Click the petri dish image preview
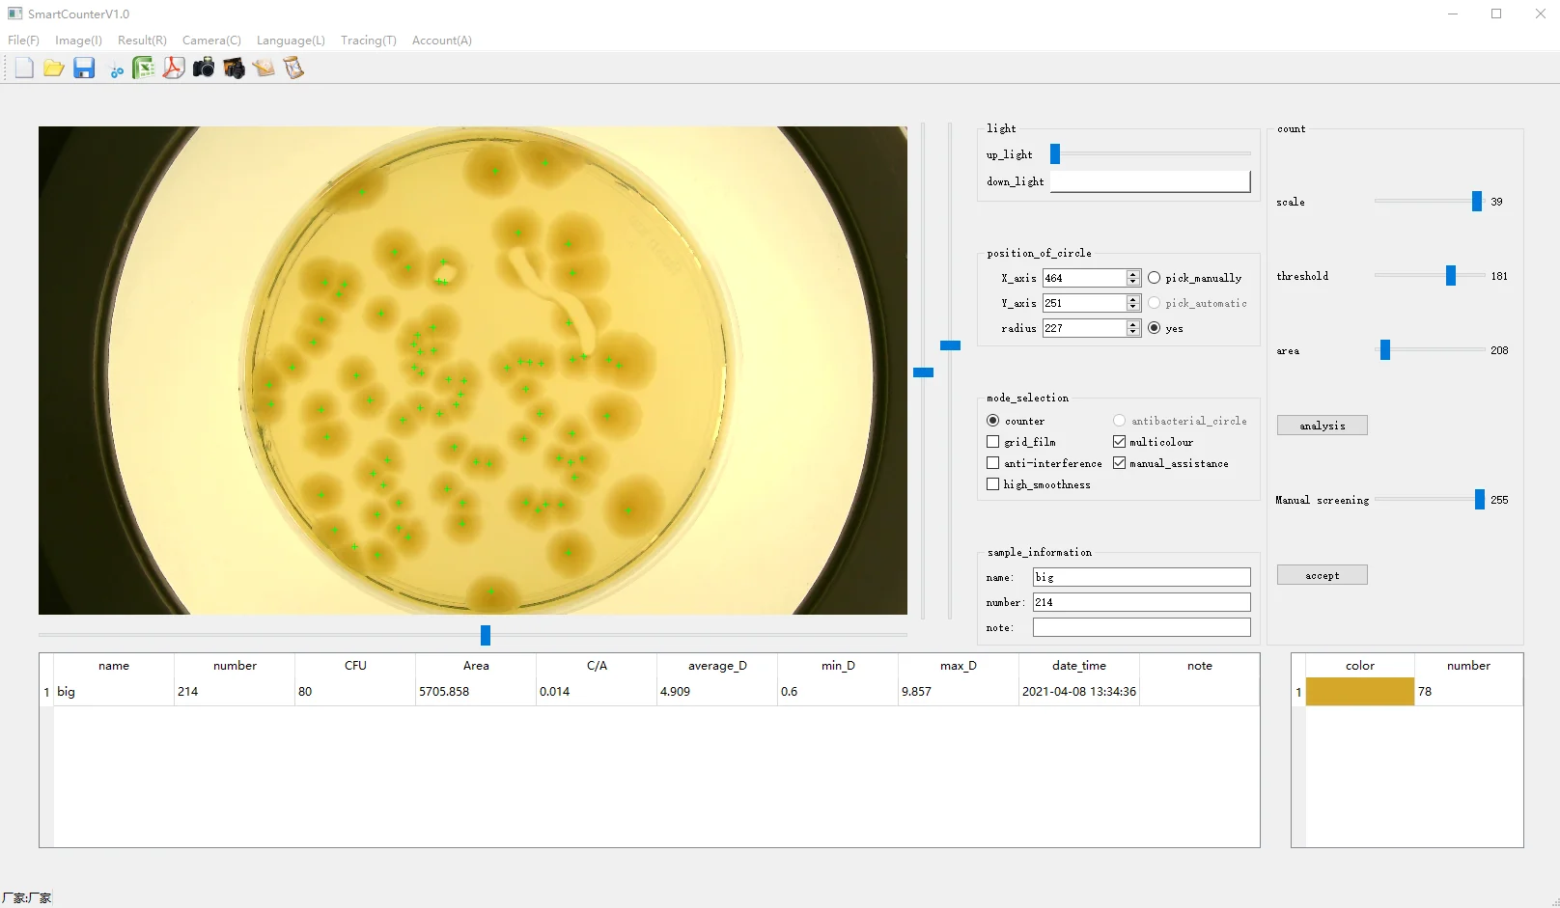 click(x=473, y=371)
